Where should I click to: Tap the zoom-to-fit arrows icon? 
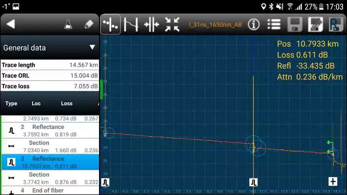(x=172, y=24)
